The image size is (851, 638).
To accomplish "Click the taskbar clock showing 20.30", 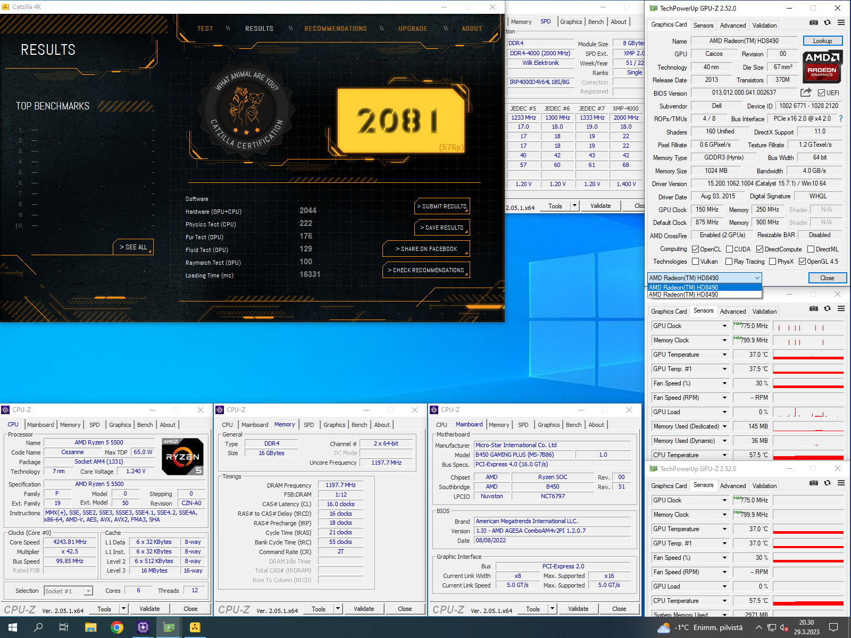I will [806, 627].
